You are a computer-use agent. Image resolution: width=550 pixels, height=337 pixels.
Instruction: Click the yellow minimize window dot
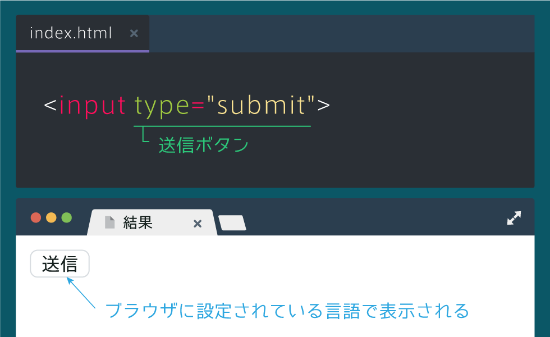pyautogui.click(x=51, y=218)
